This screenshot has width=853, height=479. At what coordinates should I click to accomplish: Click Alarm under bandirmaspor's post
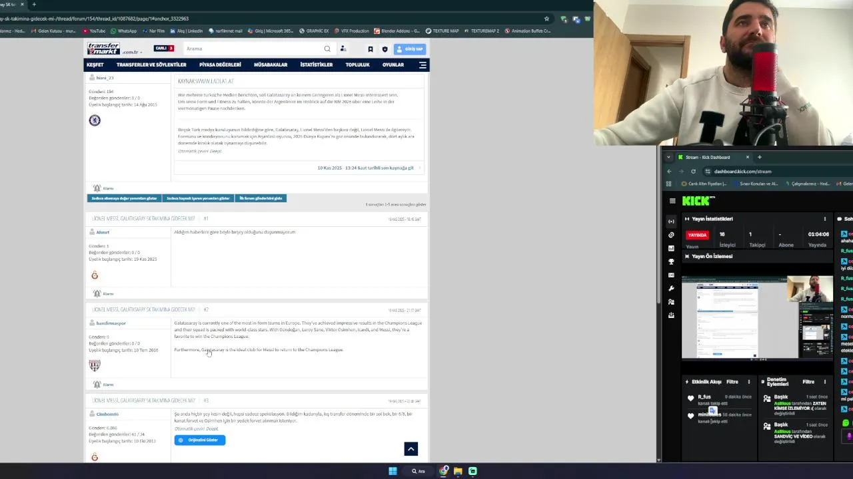[103, 385]
